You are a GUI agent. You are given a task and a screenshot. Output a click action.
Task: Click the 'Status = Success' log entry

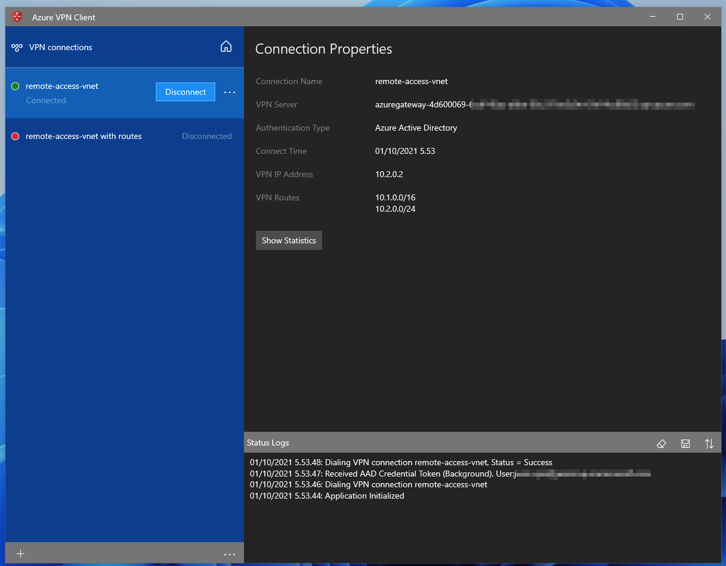click(401, 462)
